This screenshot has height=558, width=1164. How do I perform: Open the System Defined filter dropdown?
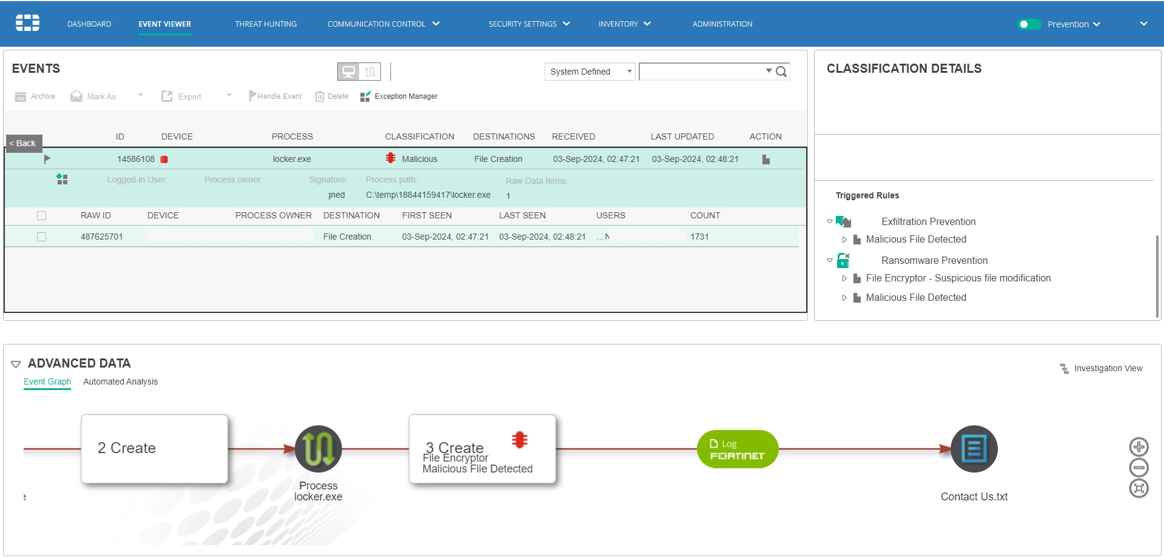coord(590,72)
